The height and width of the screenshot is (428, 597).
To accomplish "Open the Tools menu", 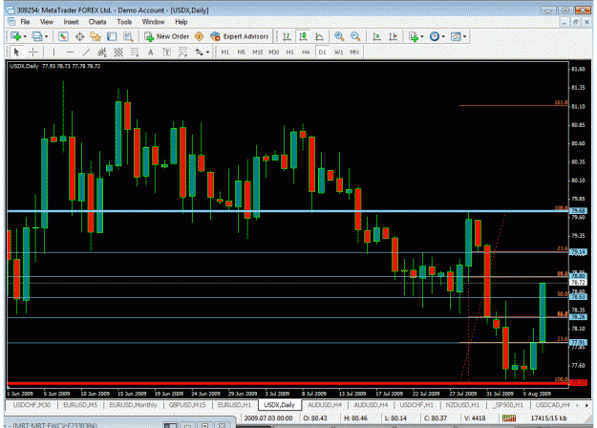I will coord(124,22).
